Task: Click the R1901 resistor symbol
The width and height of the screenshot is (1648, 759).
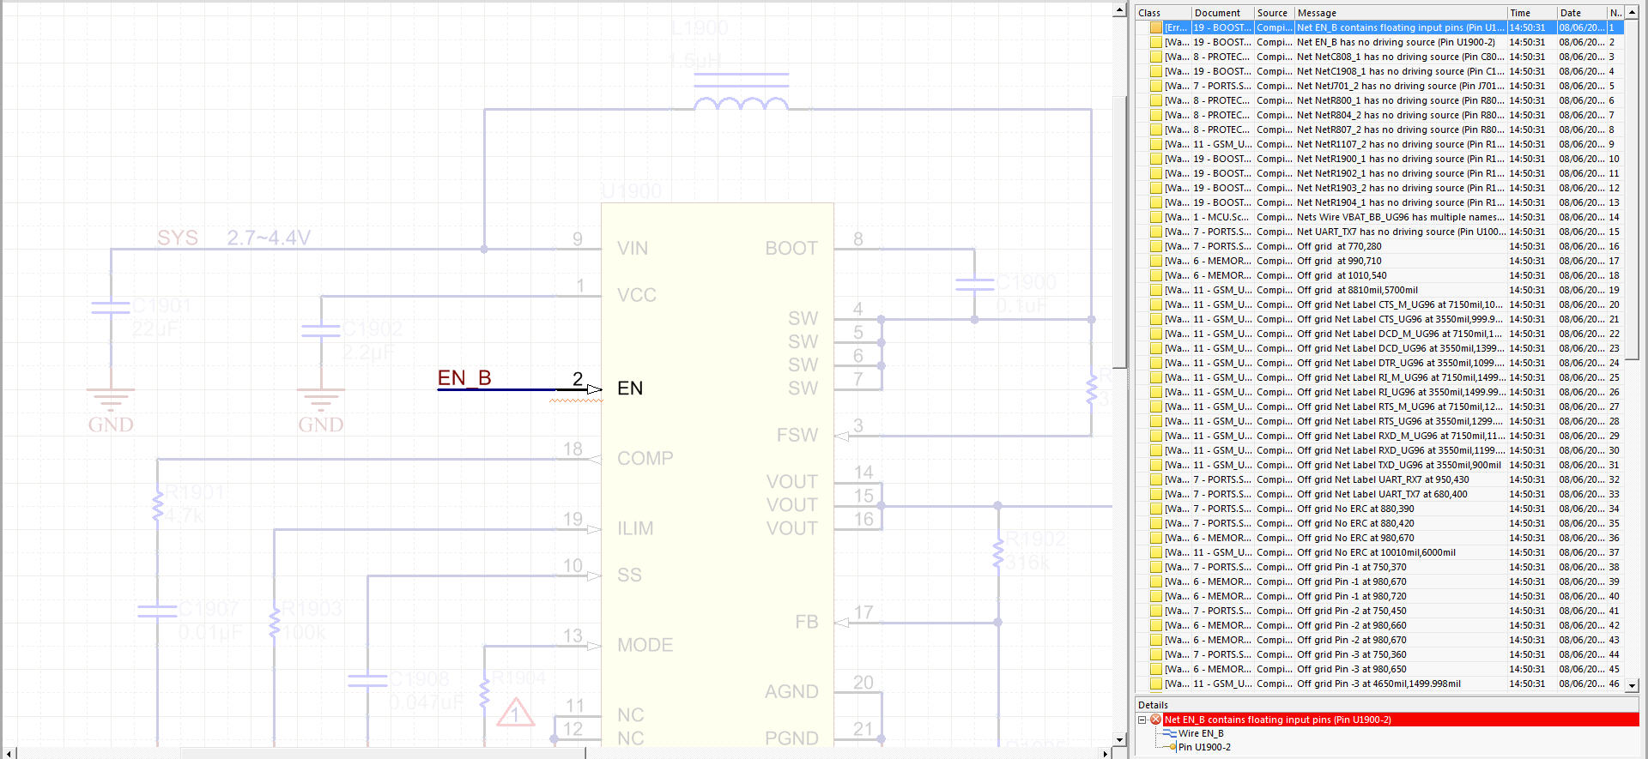Action: [x=157, y=505]
